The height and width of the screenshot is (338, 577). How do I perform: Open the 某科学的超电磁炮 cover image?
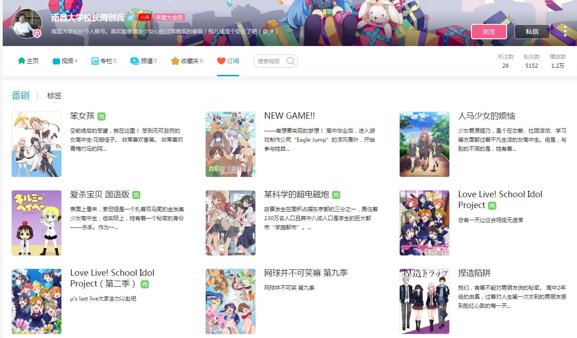pos(231,223)
